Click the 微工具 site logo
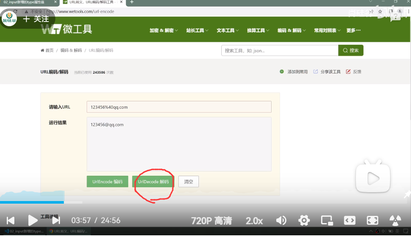The height and width of the screenshot is (237, 411). tap(67, 29)
